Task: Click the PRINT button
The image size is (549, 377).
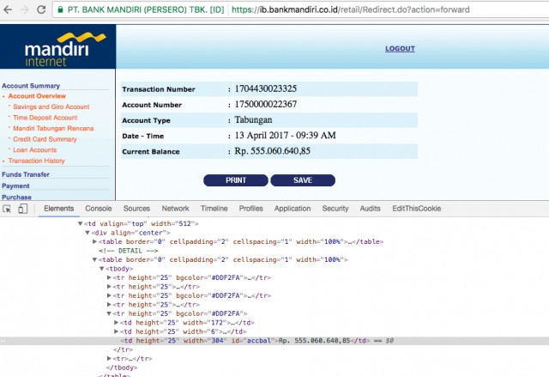Action: 236,180
